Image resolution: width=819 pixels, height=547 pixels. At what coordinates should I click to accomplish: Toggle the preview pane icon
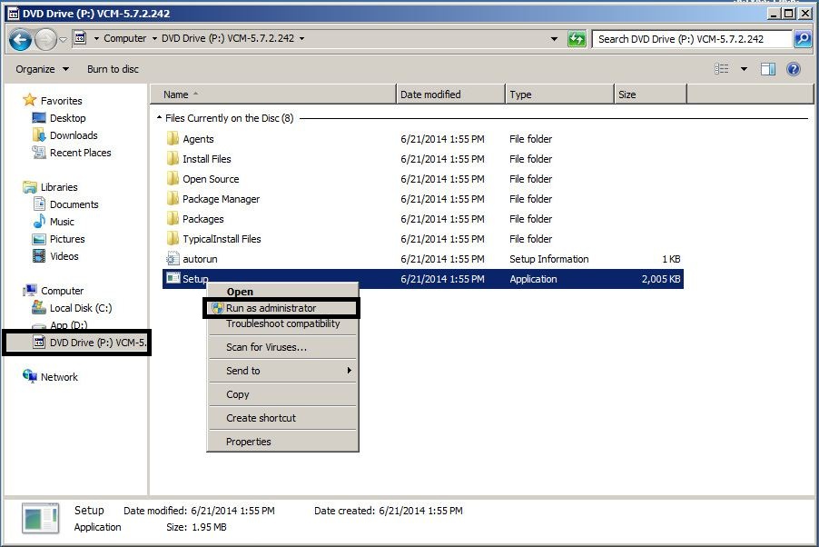pyautogui.click(x=768, y=69)
